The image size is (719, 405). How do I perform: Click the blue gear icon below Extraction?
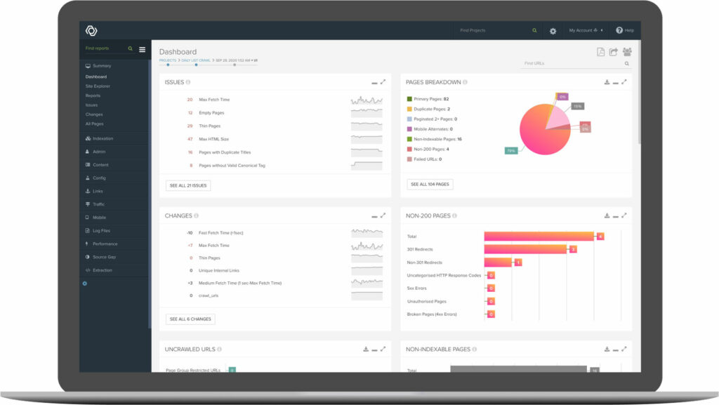(85, 284)
